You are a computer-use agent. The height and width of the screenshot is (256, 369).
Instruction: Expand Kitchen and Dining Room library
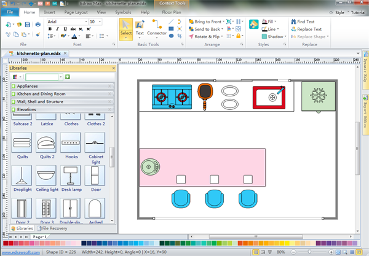pos(63,94)
